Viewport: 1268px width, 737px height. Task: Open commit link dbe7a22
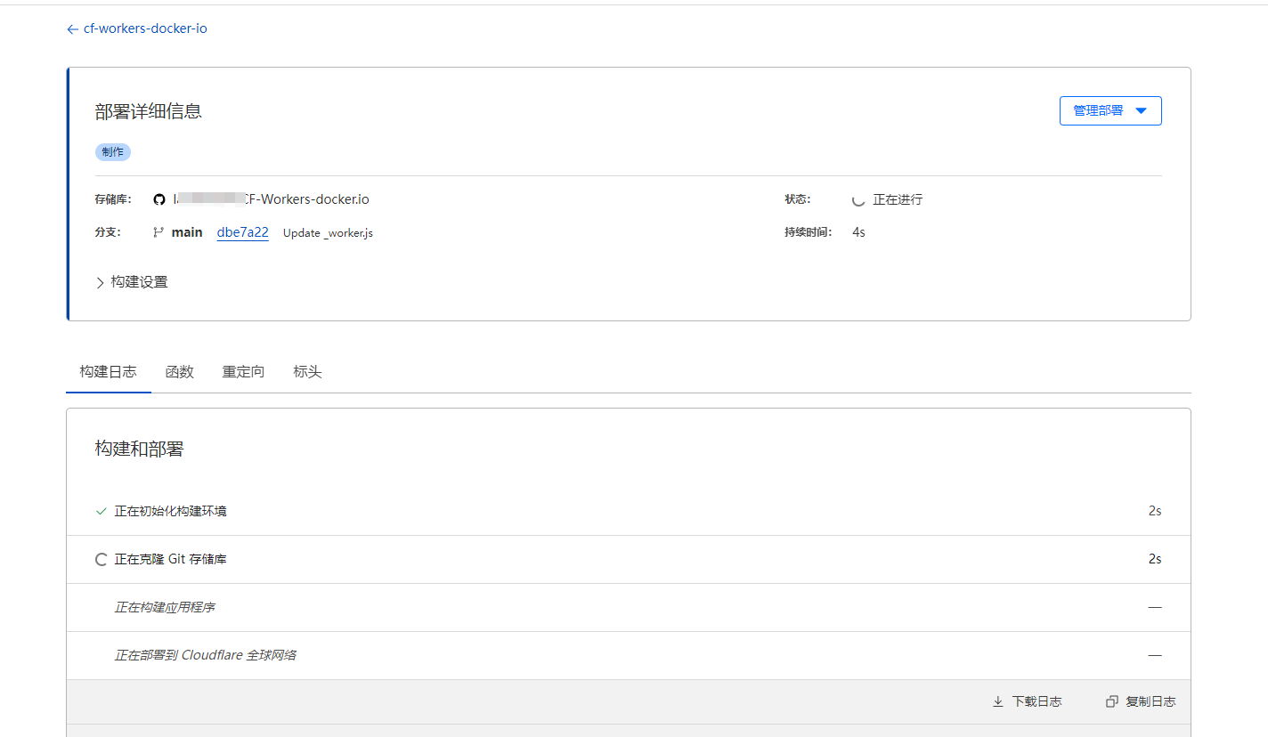point(242,232)
